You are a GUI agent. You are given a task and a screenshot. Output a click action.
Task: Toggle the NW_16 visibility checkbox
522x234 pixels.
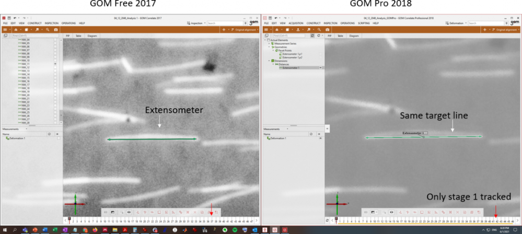pos(55,81)
